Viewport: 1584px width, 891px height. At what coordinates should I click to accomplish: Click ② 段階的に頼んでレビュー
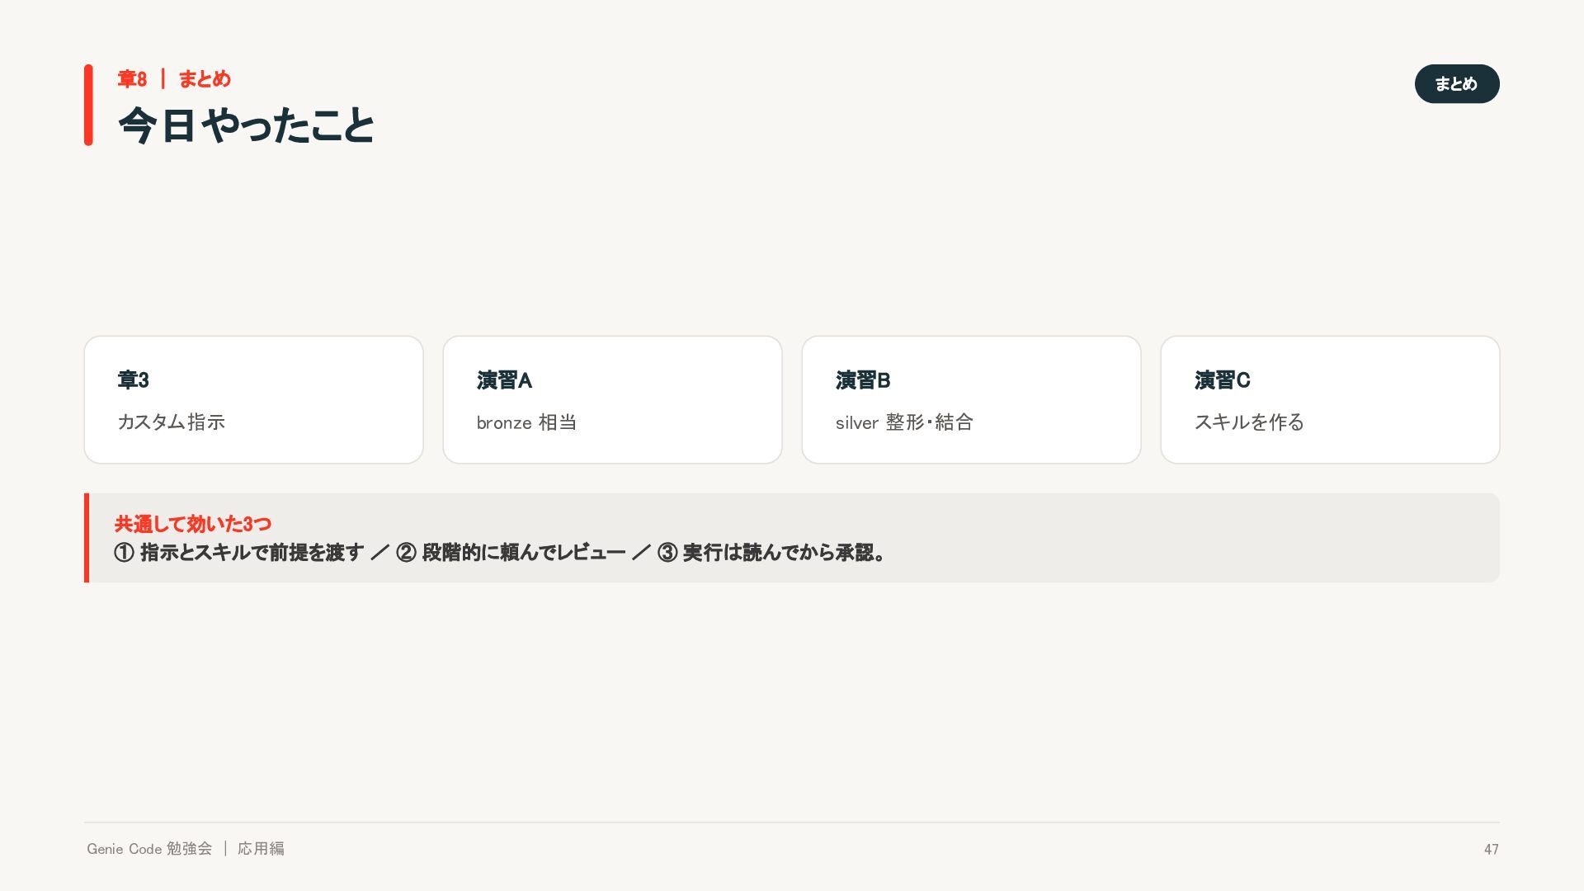tap(511, 553)
